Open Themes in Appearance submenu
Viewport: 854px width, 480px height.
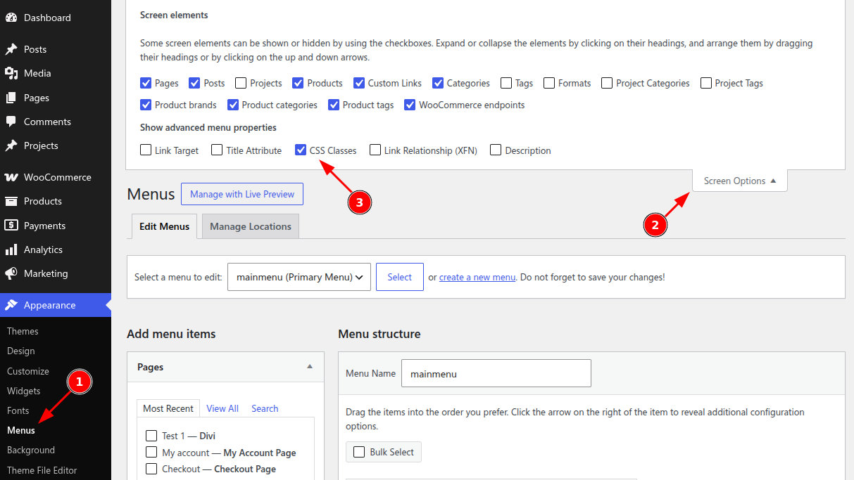pos(23,331)
